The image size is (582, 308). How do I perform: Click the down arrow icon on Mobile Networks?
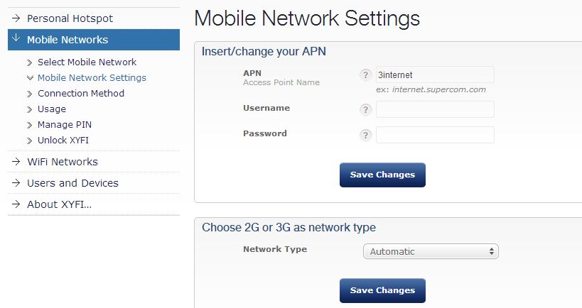pyautogui.click(x=16, y=38)
